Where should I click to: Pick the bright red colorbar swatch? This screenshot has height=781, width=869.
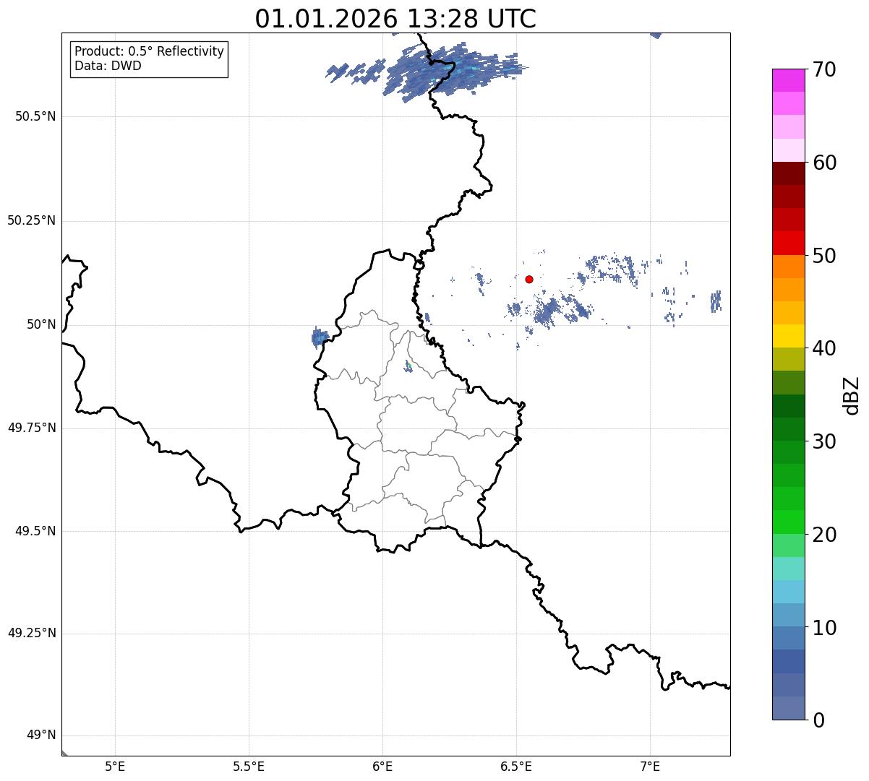[789, 243]
